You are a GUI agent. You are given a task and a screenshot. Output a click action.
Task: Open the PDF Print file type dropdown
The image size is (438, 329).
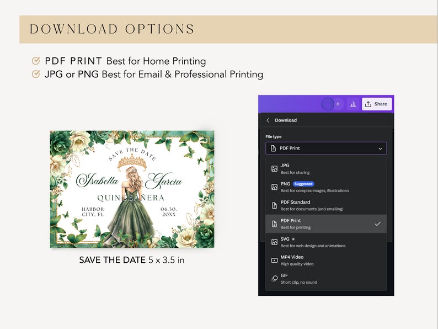point(326,148)
